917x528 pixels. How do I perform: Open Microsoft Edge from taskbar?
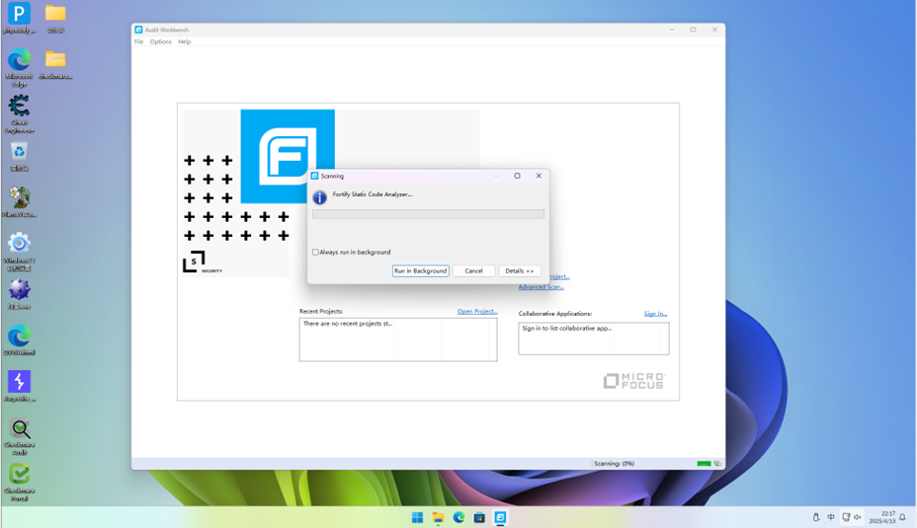click(459, 517)
